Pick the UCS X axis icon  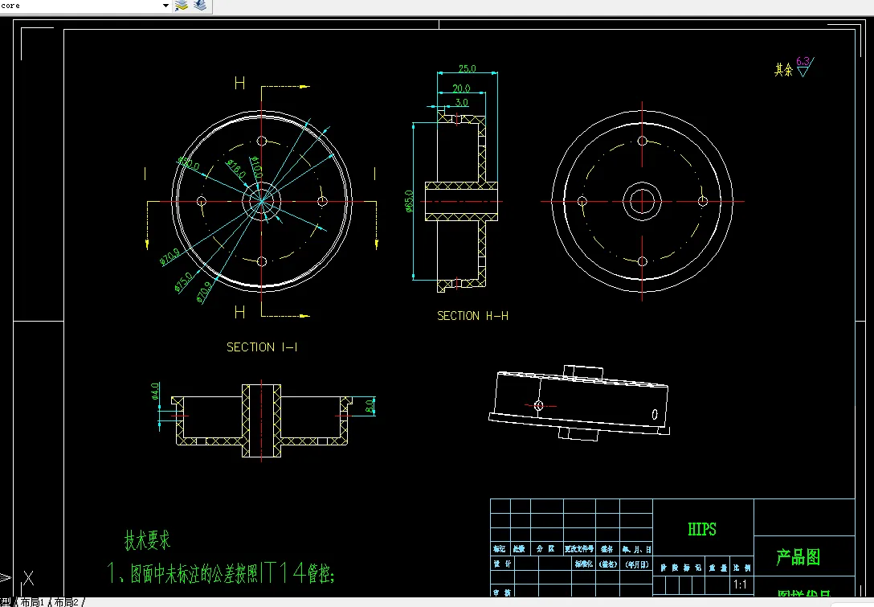[28, 579]
